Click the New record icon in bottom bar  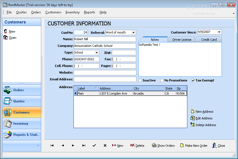point(114,145)
